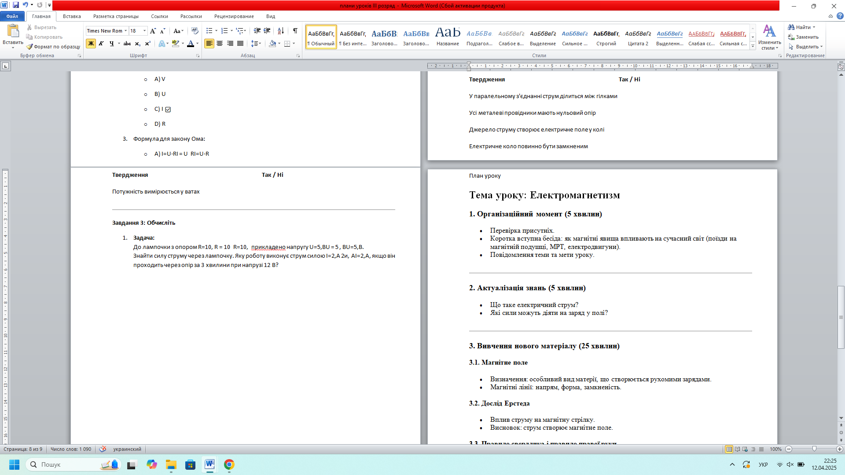Viewport: 845px width, 475px height.
Task: Click the Text Effects icon
Action: [162, 44]
